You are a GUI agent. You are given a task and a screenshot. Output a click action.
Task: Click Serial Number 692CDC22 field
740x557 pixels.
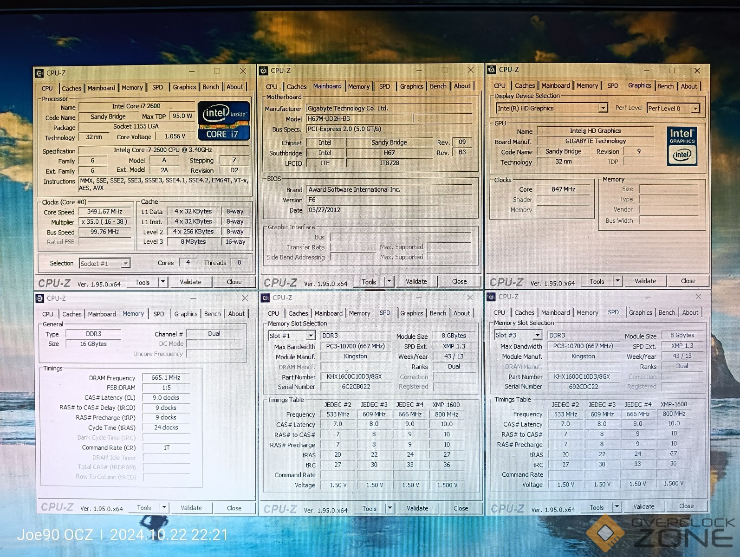[x=584, y=386]
